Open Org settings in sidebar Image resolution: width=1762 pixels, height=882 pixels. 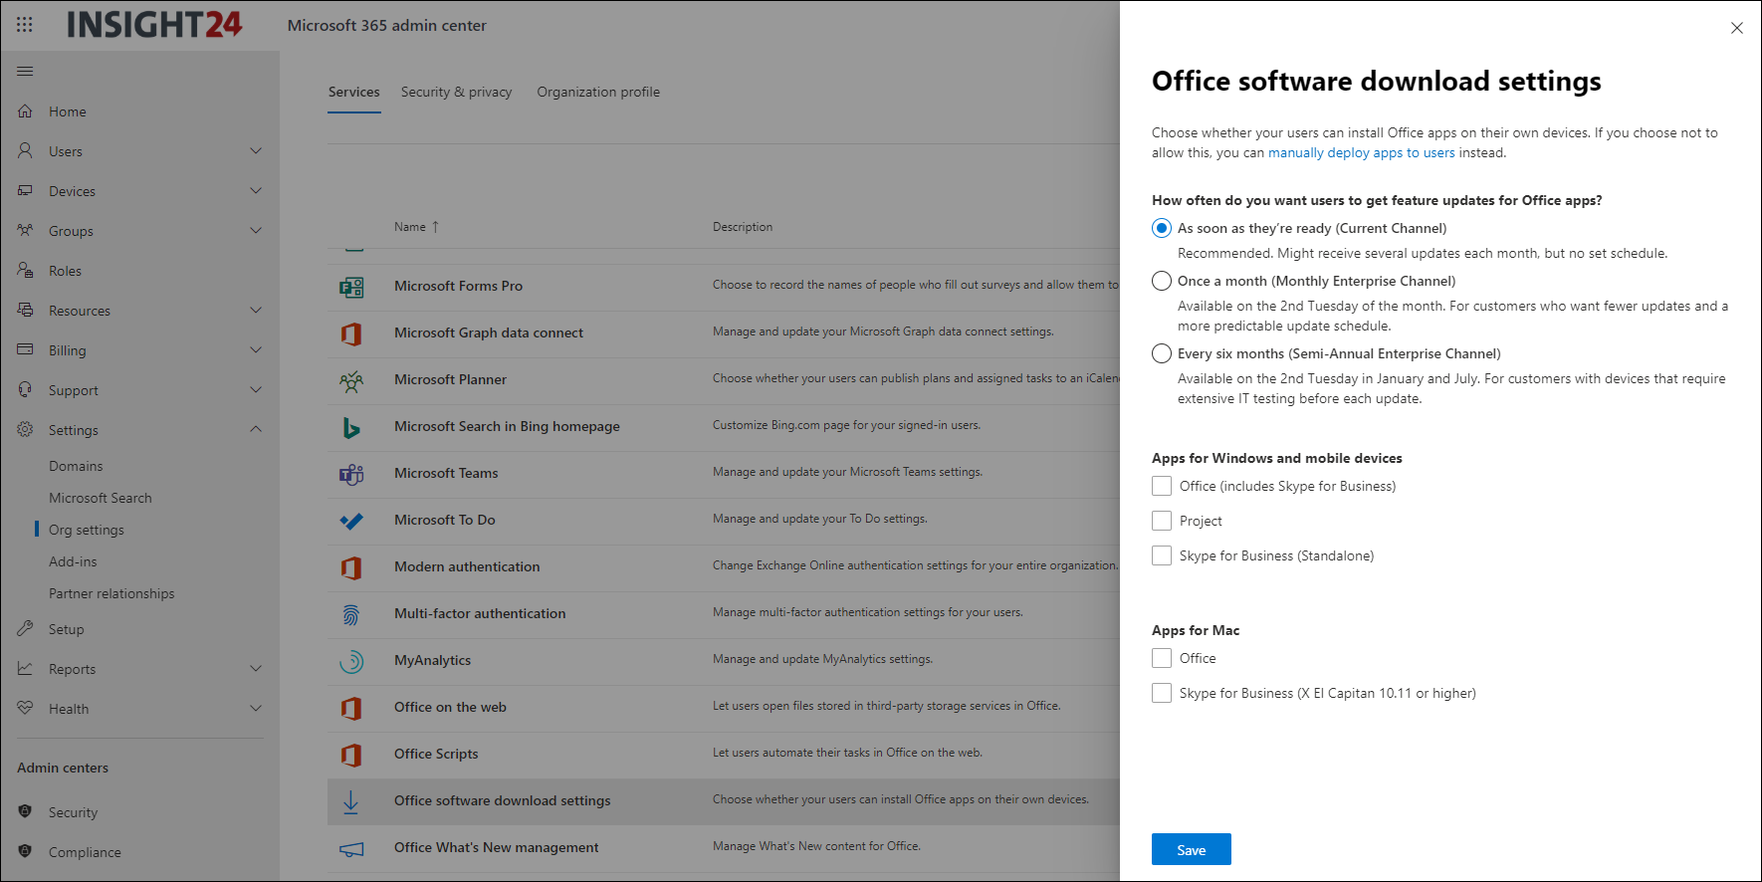87,530
